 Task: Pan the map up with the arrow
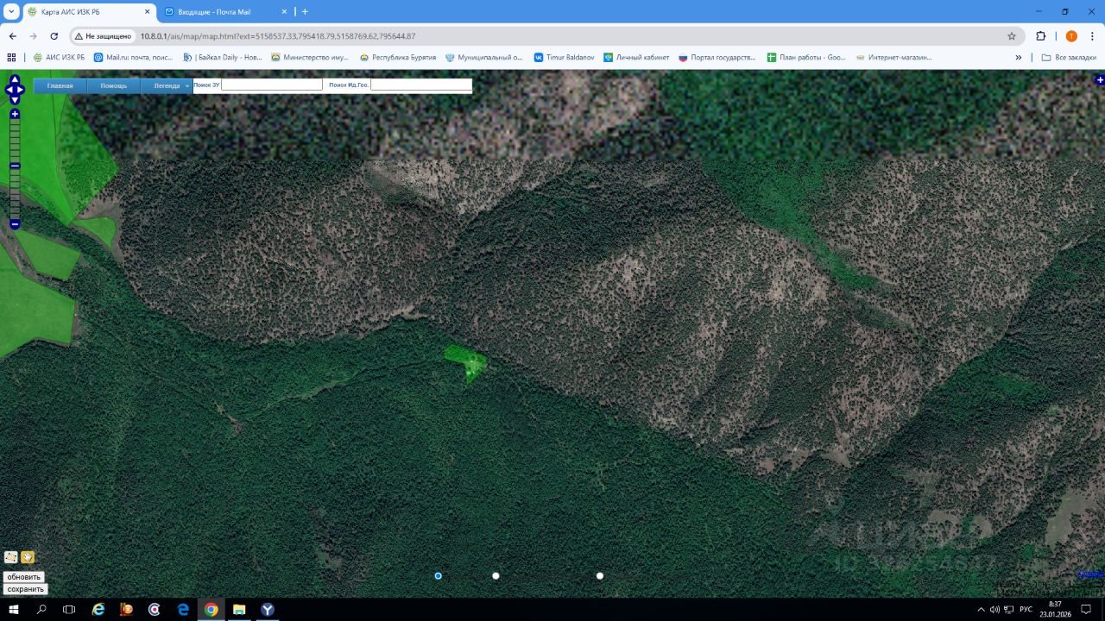[x=15, y=79]
